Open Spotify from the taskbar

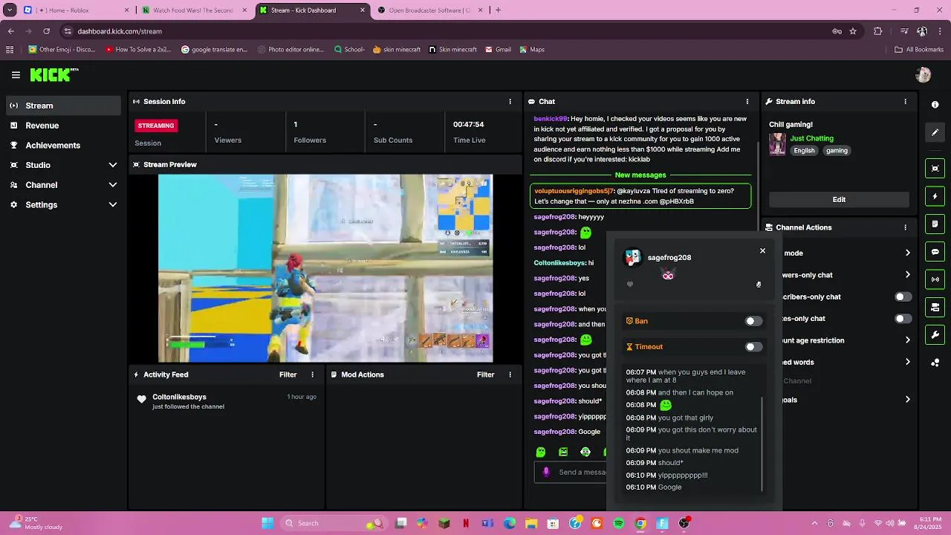[x=619, y=523]
